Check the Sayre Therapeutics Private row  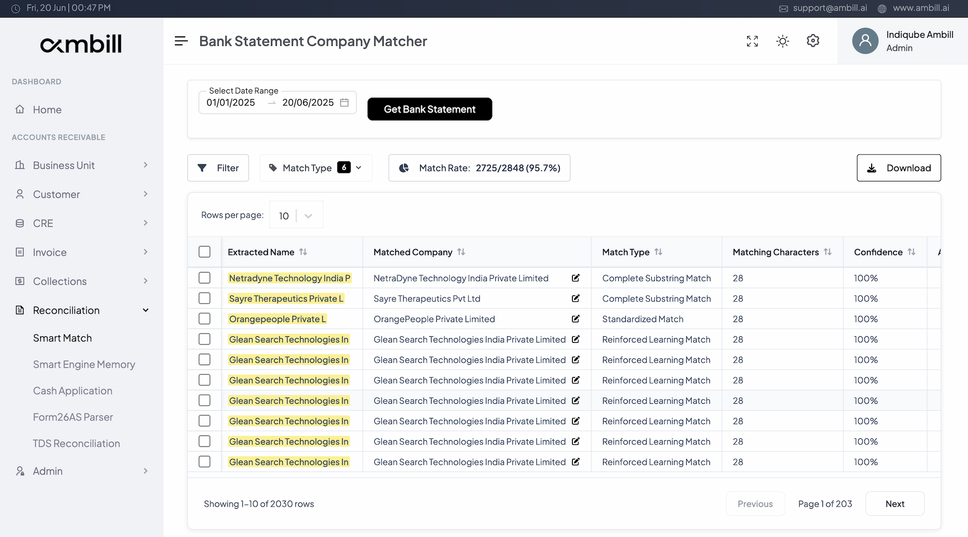tap(205, 298)
